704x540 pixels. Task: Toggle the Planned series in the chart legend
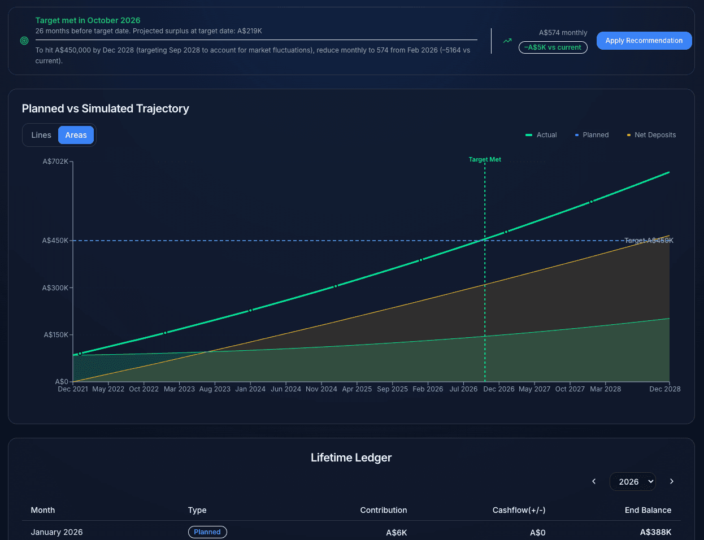pos(592,135)
